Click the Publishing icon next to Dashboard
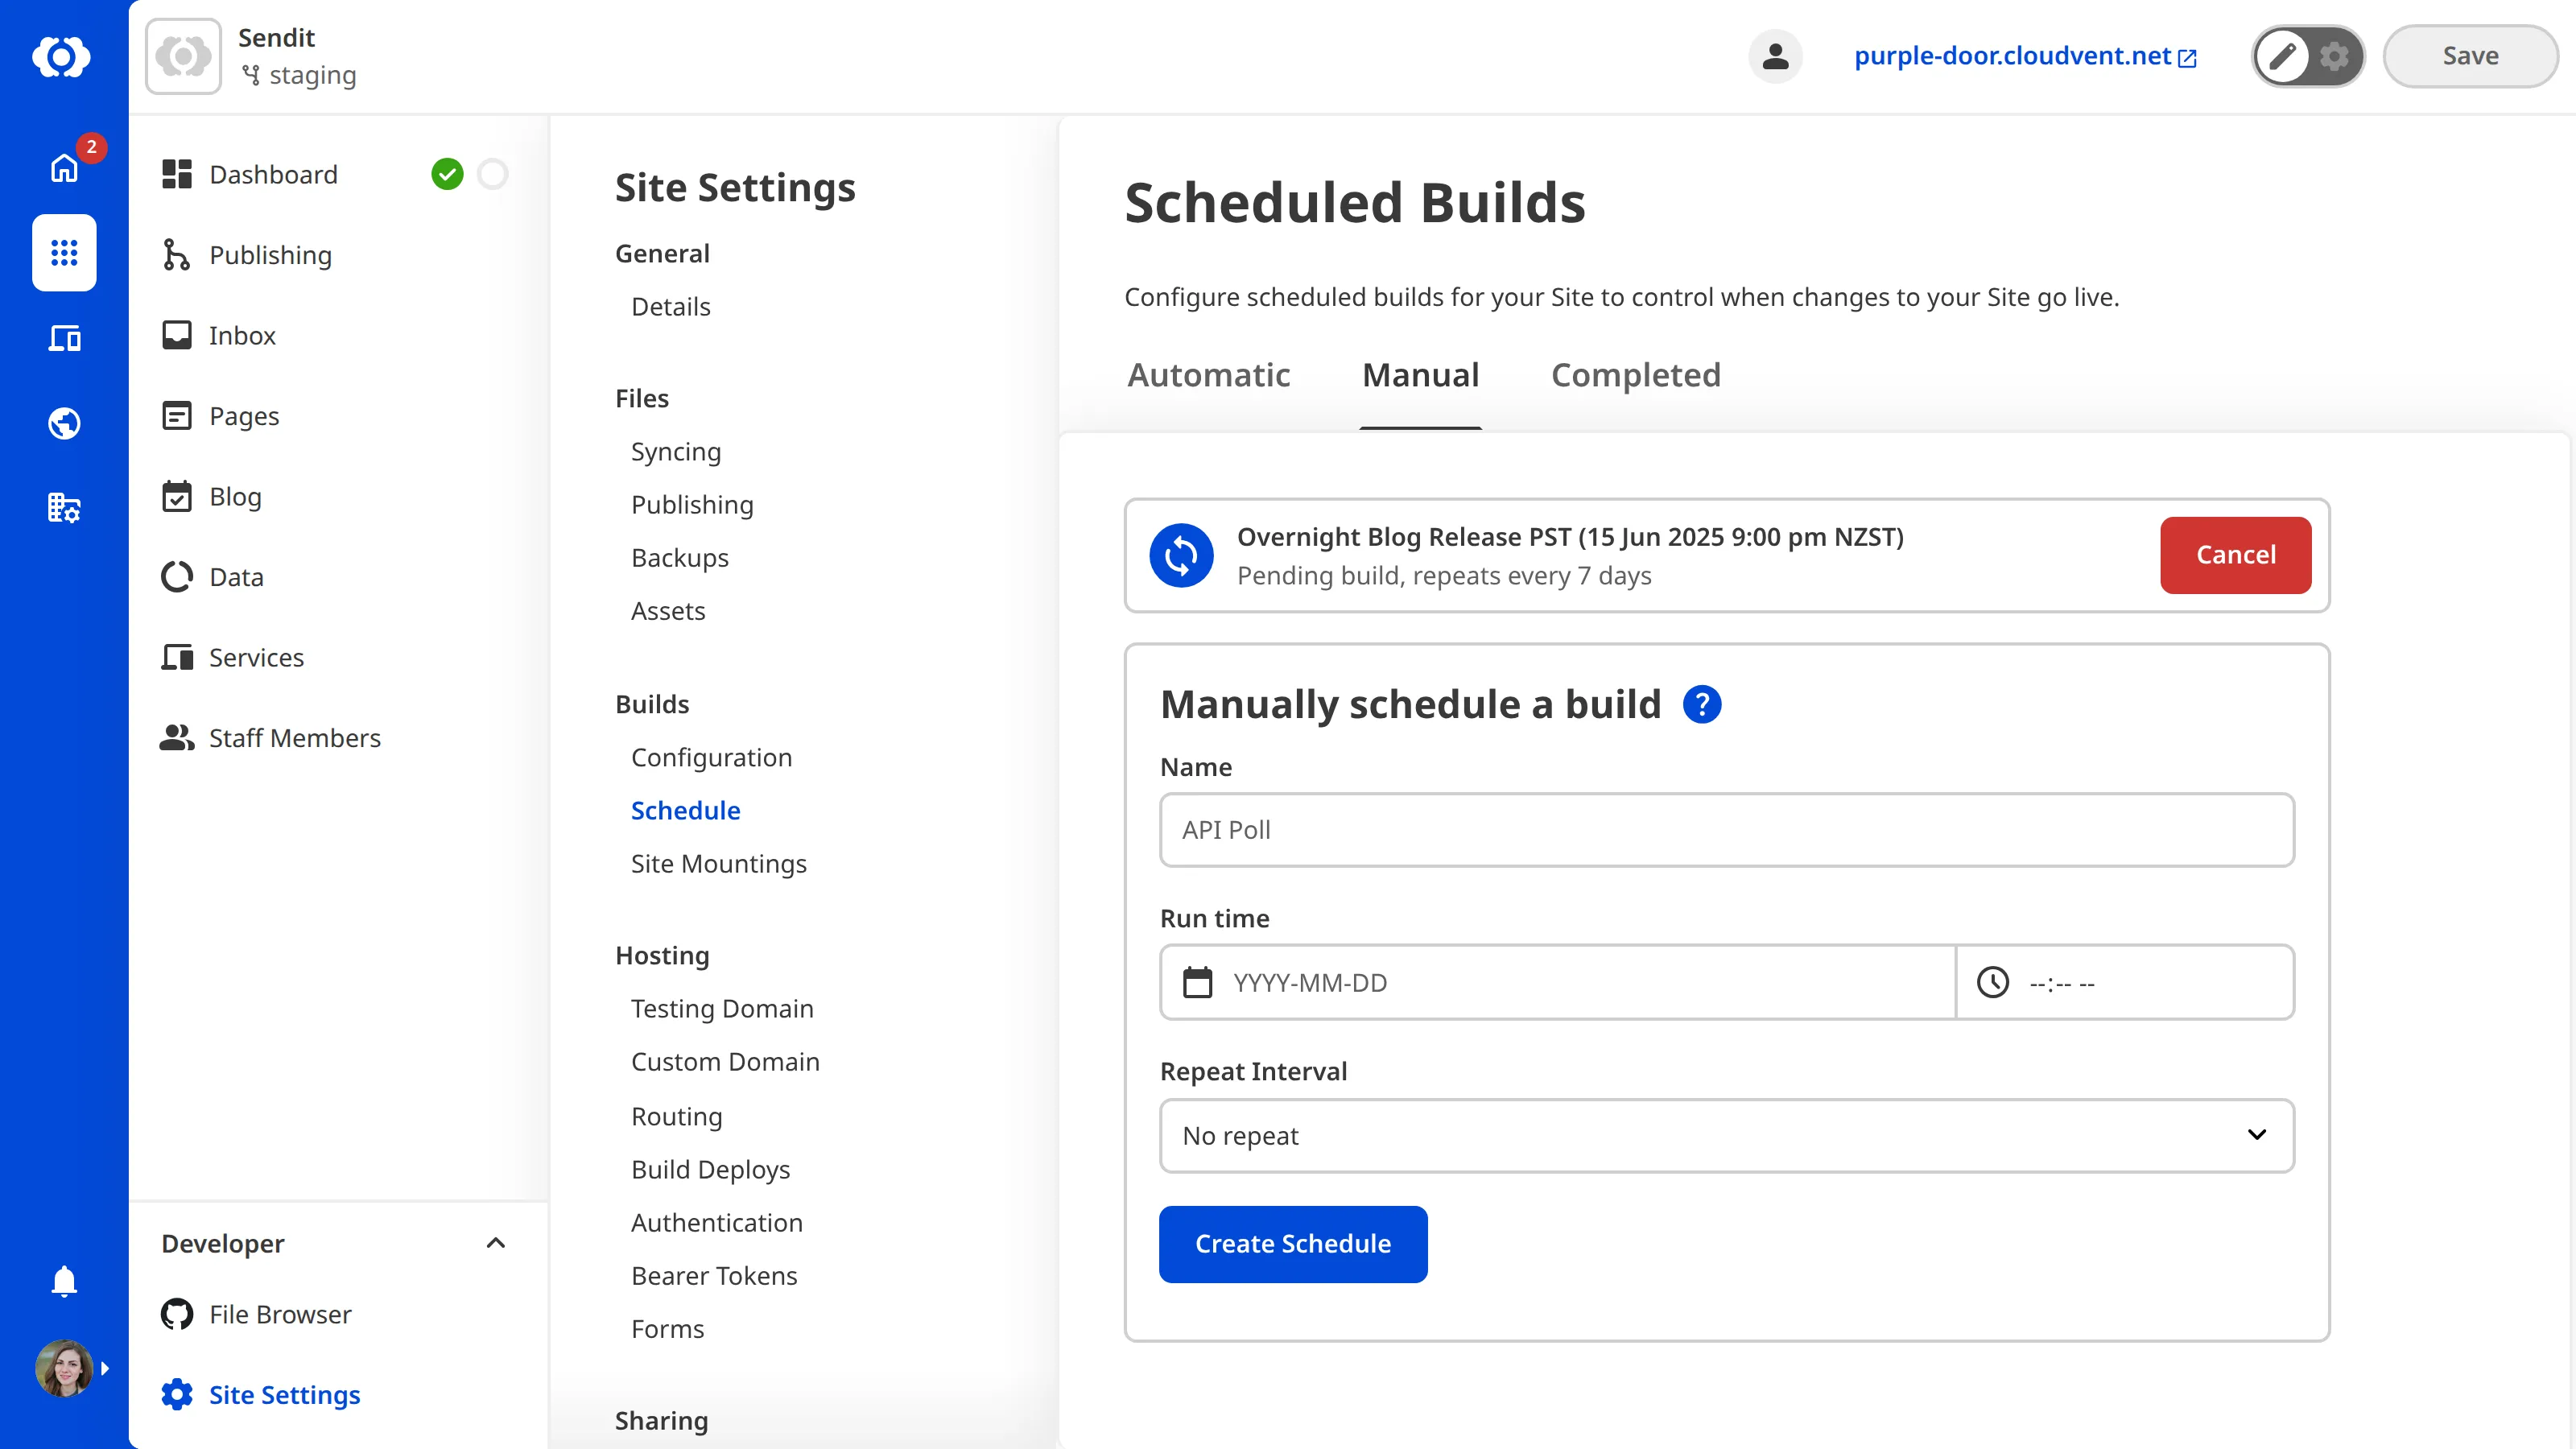Image resolution: width=2576 pixels, height=1449 pixels. (x=176, y=255)
